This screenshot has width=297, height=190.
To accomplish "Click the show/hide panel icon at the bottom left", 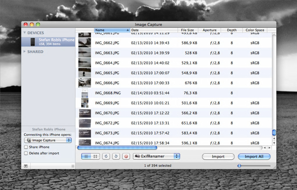I will coord(26,166).
